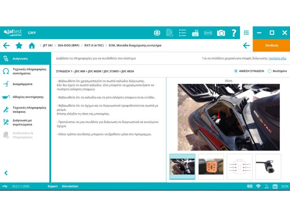Click the globe web icon in top toolbar
The height and width of the screenshot is (217, 290).
(157, 33)
